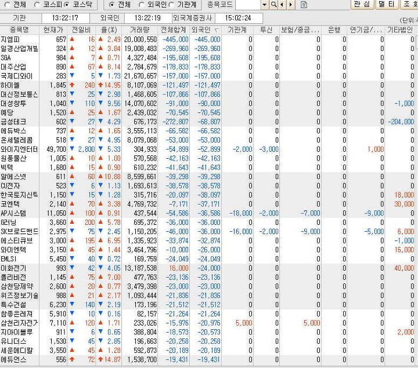Select the 금성테크 stock row

[x=207, y=122]
